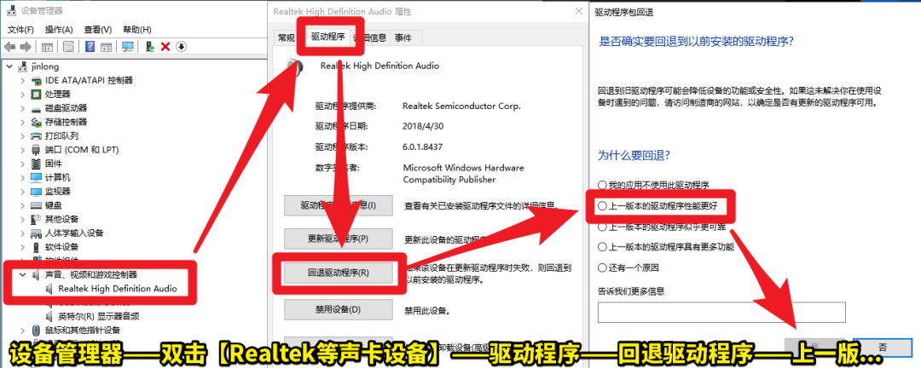921x368 pixels.
Task: Toggle the show/hide action pane toolbar icon
Action: pyautogui.click(x=107, y=46)
